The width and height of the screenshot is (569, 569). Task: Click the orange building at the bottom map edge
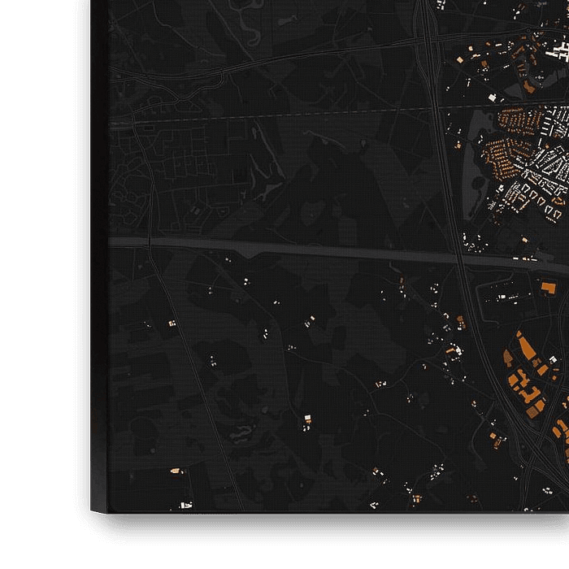pyautogui.click(x=417, y=498)
